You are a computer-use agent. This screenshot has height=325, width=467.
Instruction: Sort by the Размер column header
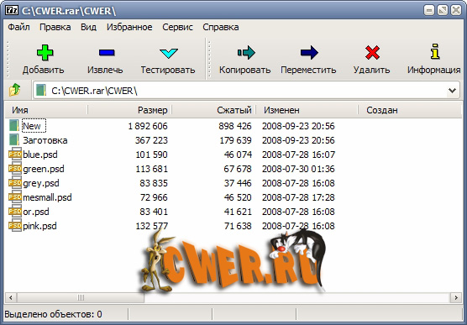pos(130,110)
